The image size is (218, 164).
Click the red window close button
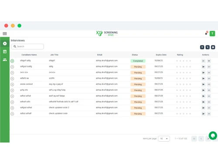coord(6,26)
